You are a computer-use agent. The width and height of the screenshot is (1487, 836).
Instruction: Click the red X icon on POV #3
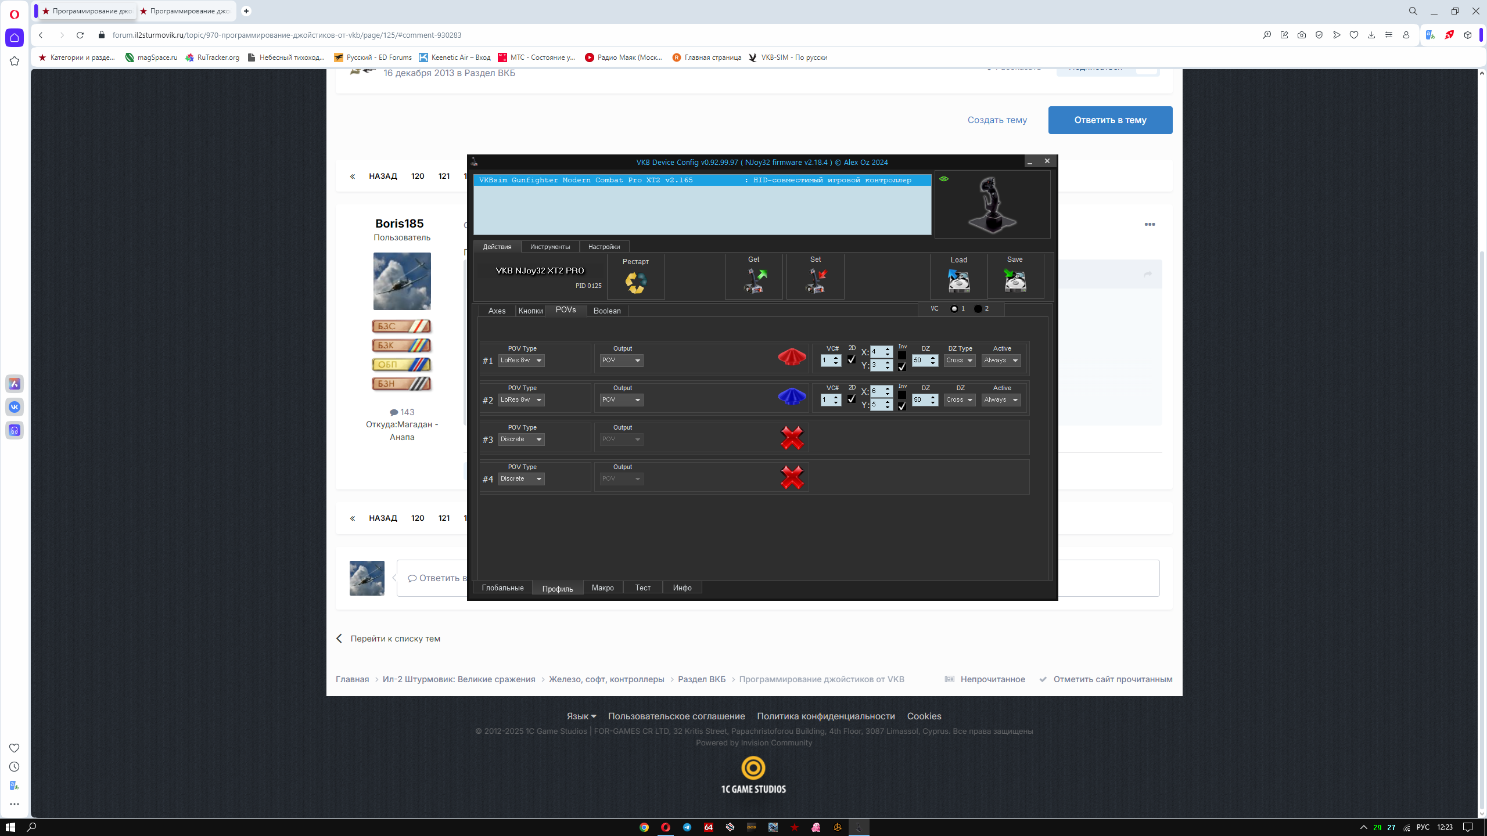(792, 438)
